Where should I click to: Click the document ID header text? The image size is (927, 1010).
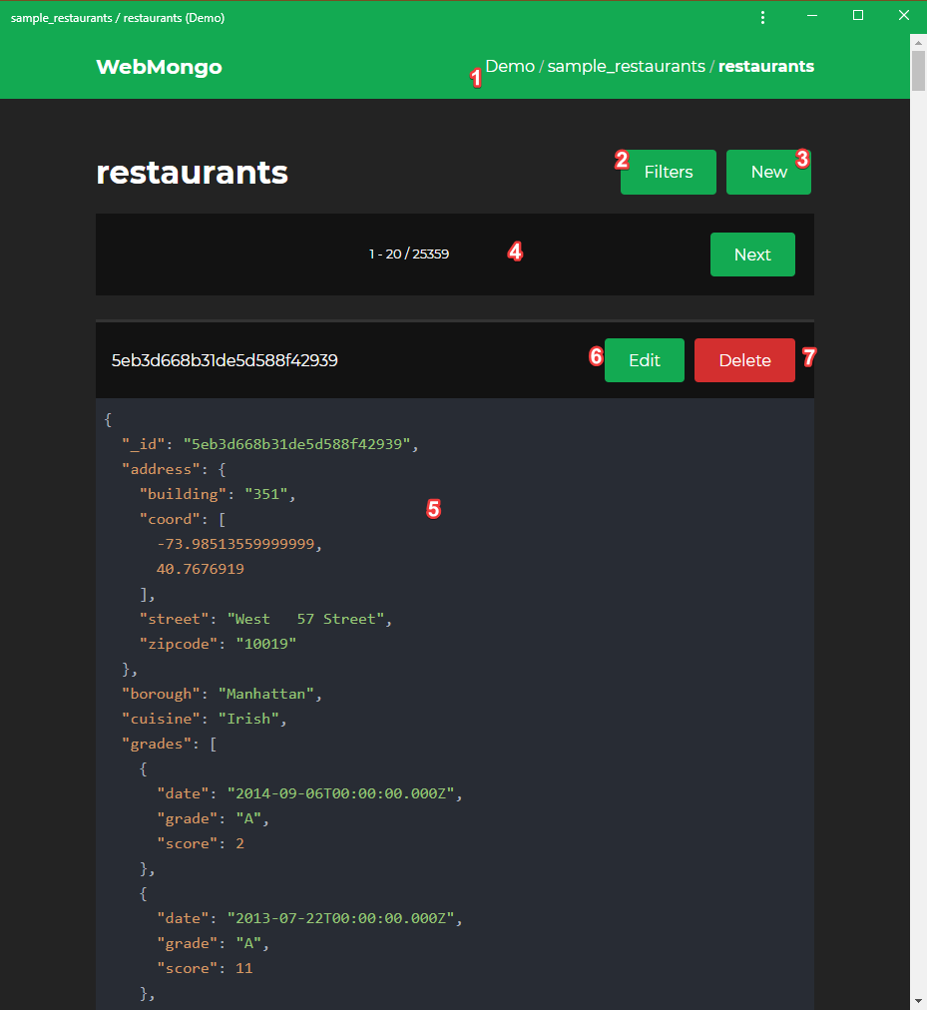pyautogui.click(x=225, y=360)
